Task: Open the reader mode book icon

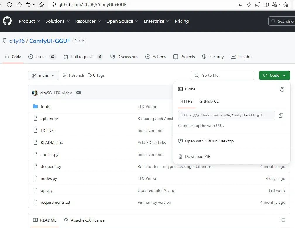Action: 266,5
